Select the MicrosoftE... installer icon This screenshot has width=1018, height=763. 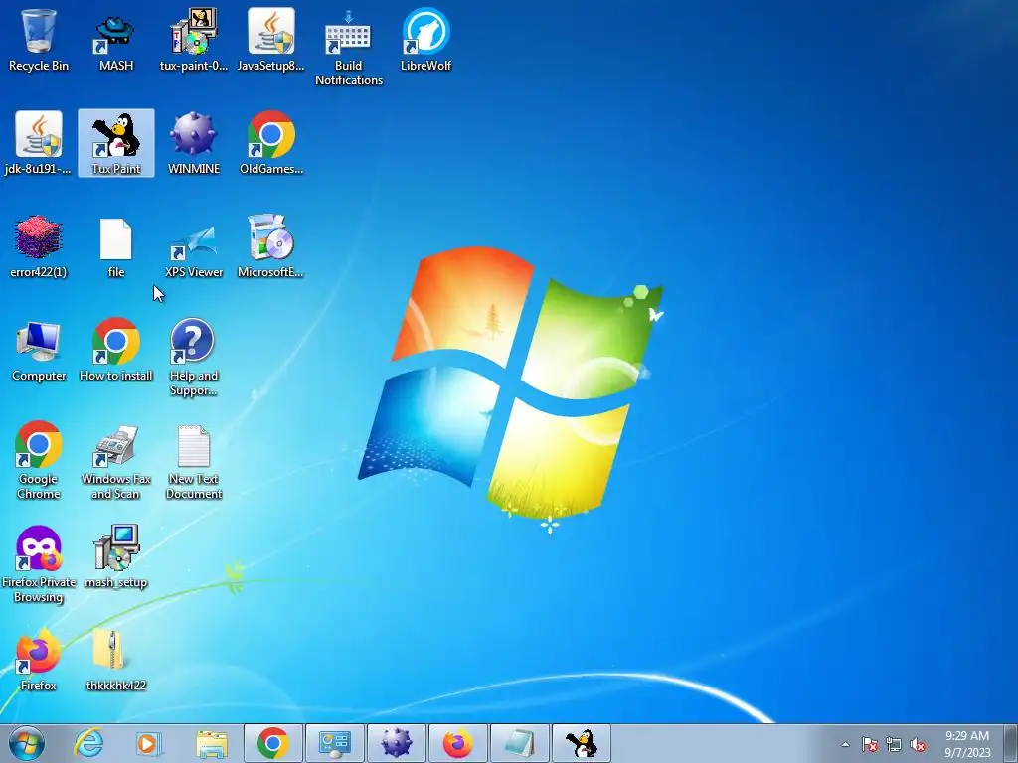270,246
